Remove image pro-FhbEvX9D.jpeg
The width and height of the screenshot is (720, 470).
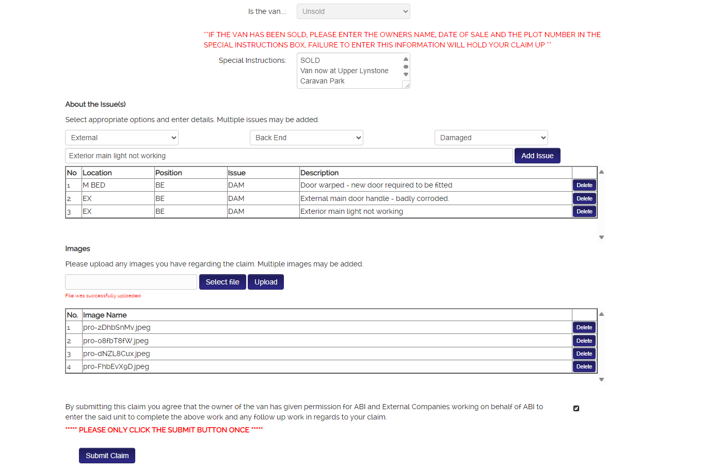(x=584, y=366)
